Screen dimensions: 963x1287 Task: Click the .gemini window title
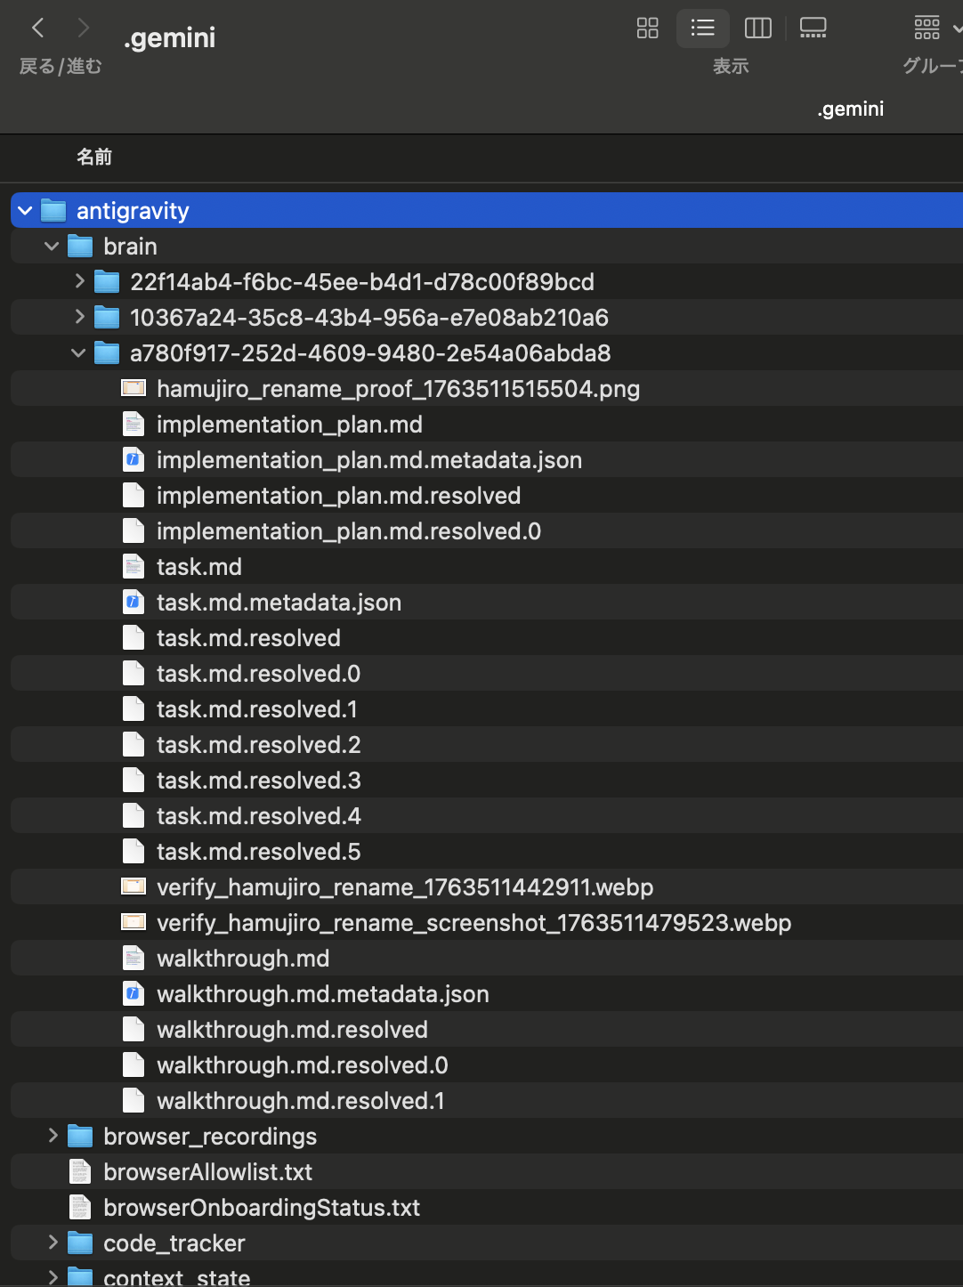[x=170, y=37]
